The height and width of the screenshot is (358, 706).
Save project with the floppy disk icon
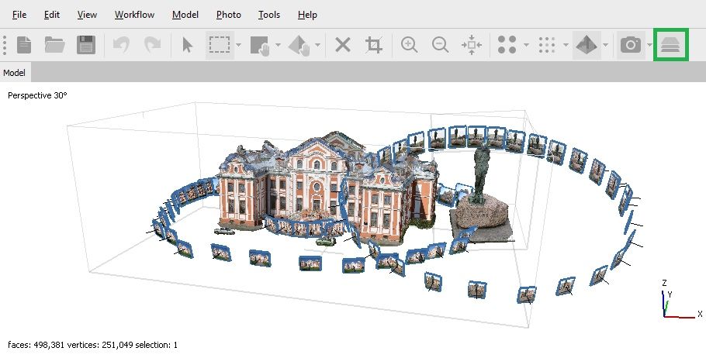[86, 45]
